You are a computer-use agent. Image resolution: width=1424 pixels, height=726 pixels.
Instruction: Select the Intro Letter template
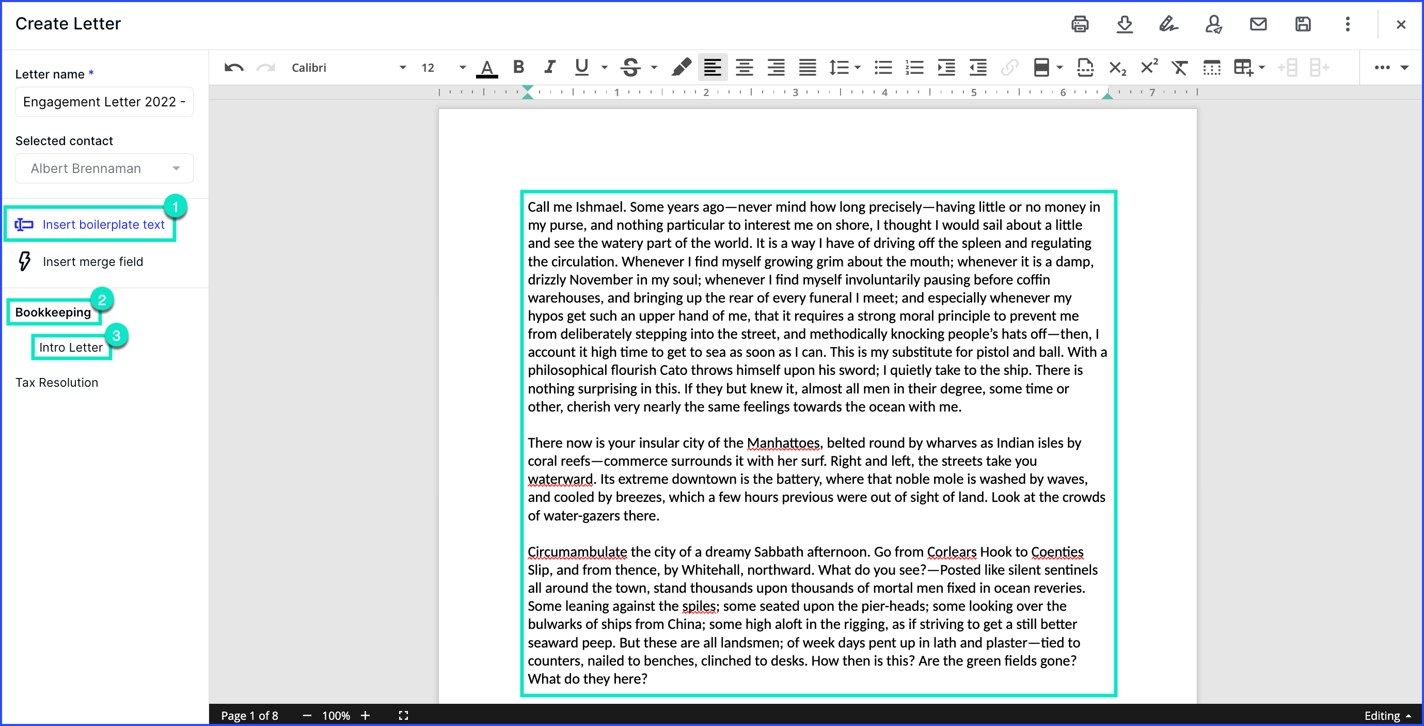pos(71,346)
